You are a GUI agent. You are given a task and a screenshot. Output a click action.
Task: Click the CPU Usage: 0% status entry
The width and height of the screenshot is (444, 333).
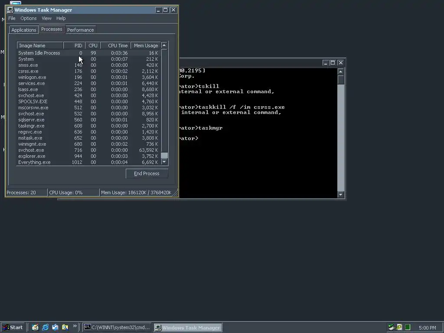point(74,193)
